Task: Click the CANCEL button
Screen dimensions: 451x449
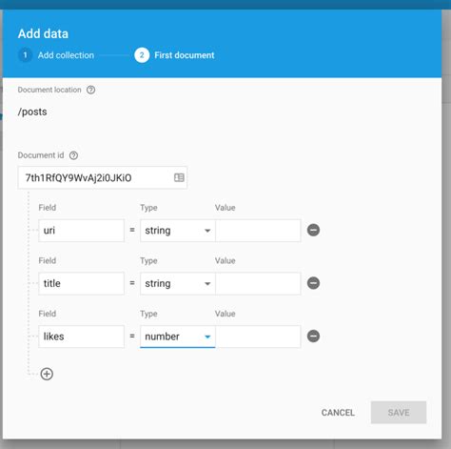Action: click(x=338, y=413)
